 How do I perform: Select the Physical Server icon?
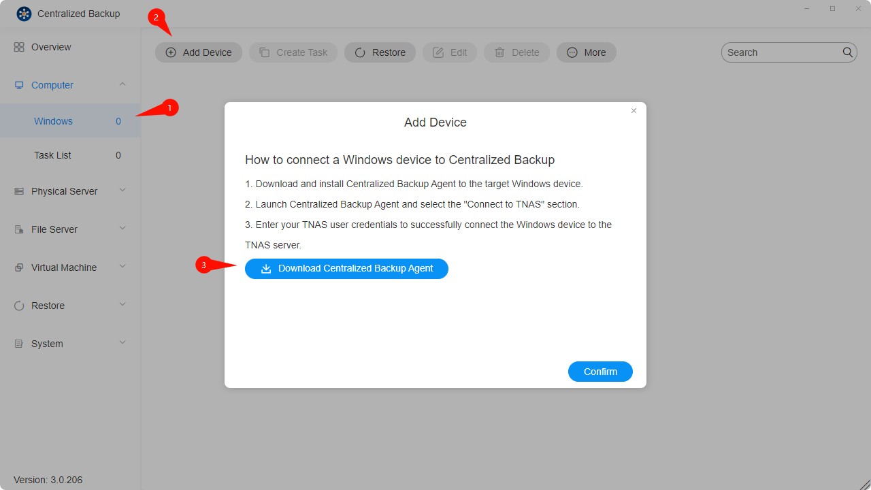[18, 191]
